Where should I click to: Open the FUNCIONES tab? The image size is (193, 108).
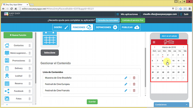pyautogui.click(x=82, y=27)
